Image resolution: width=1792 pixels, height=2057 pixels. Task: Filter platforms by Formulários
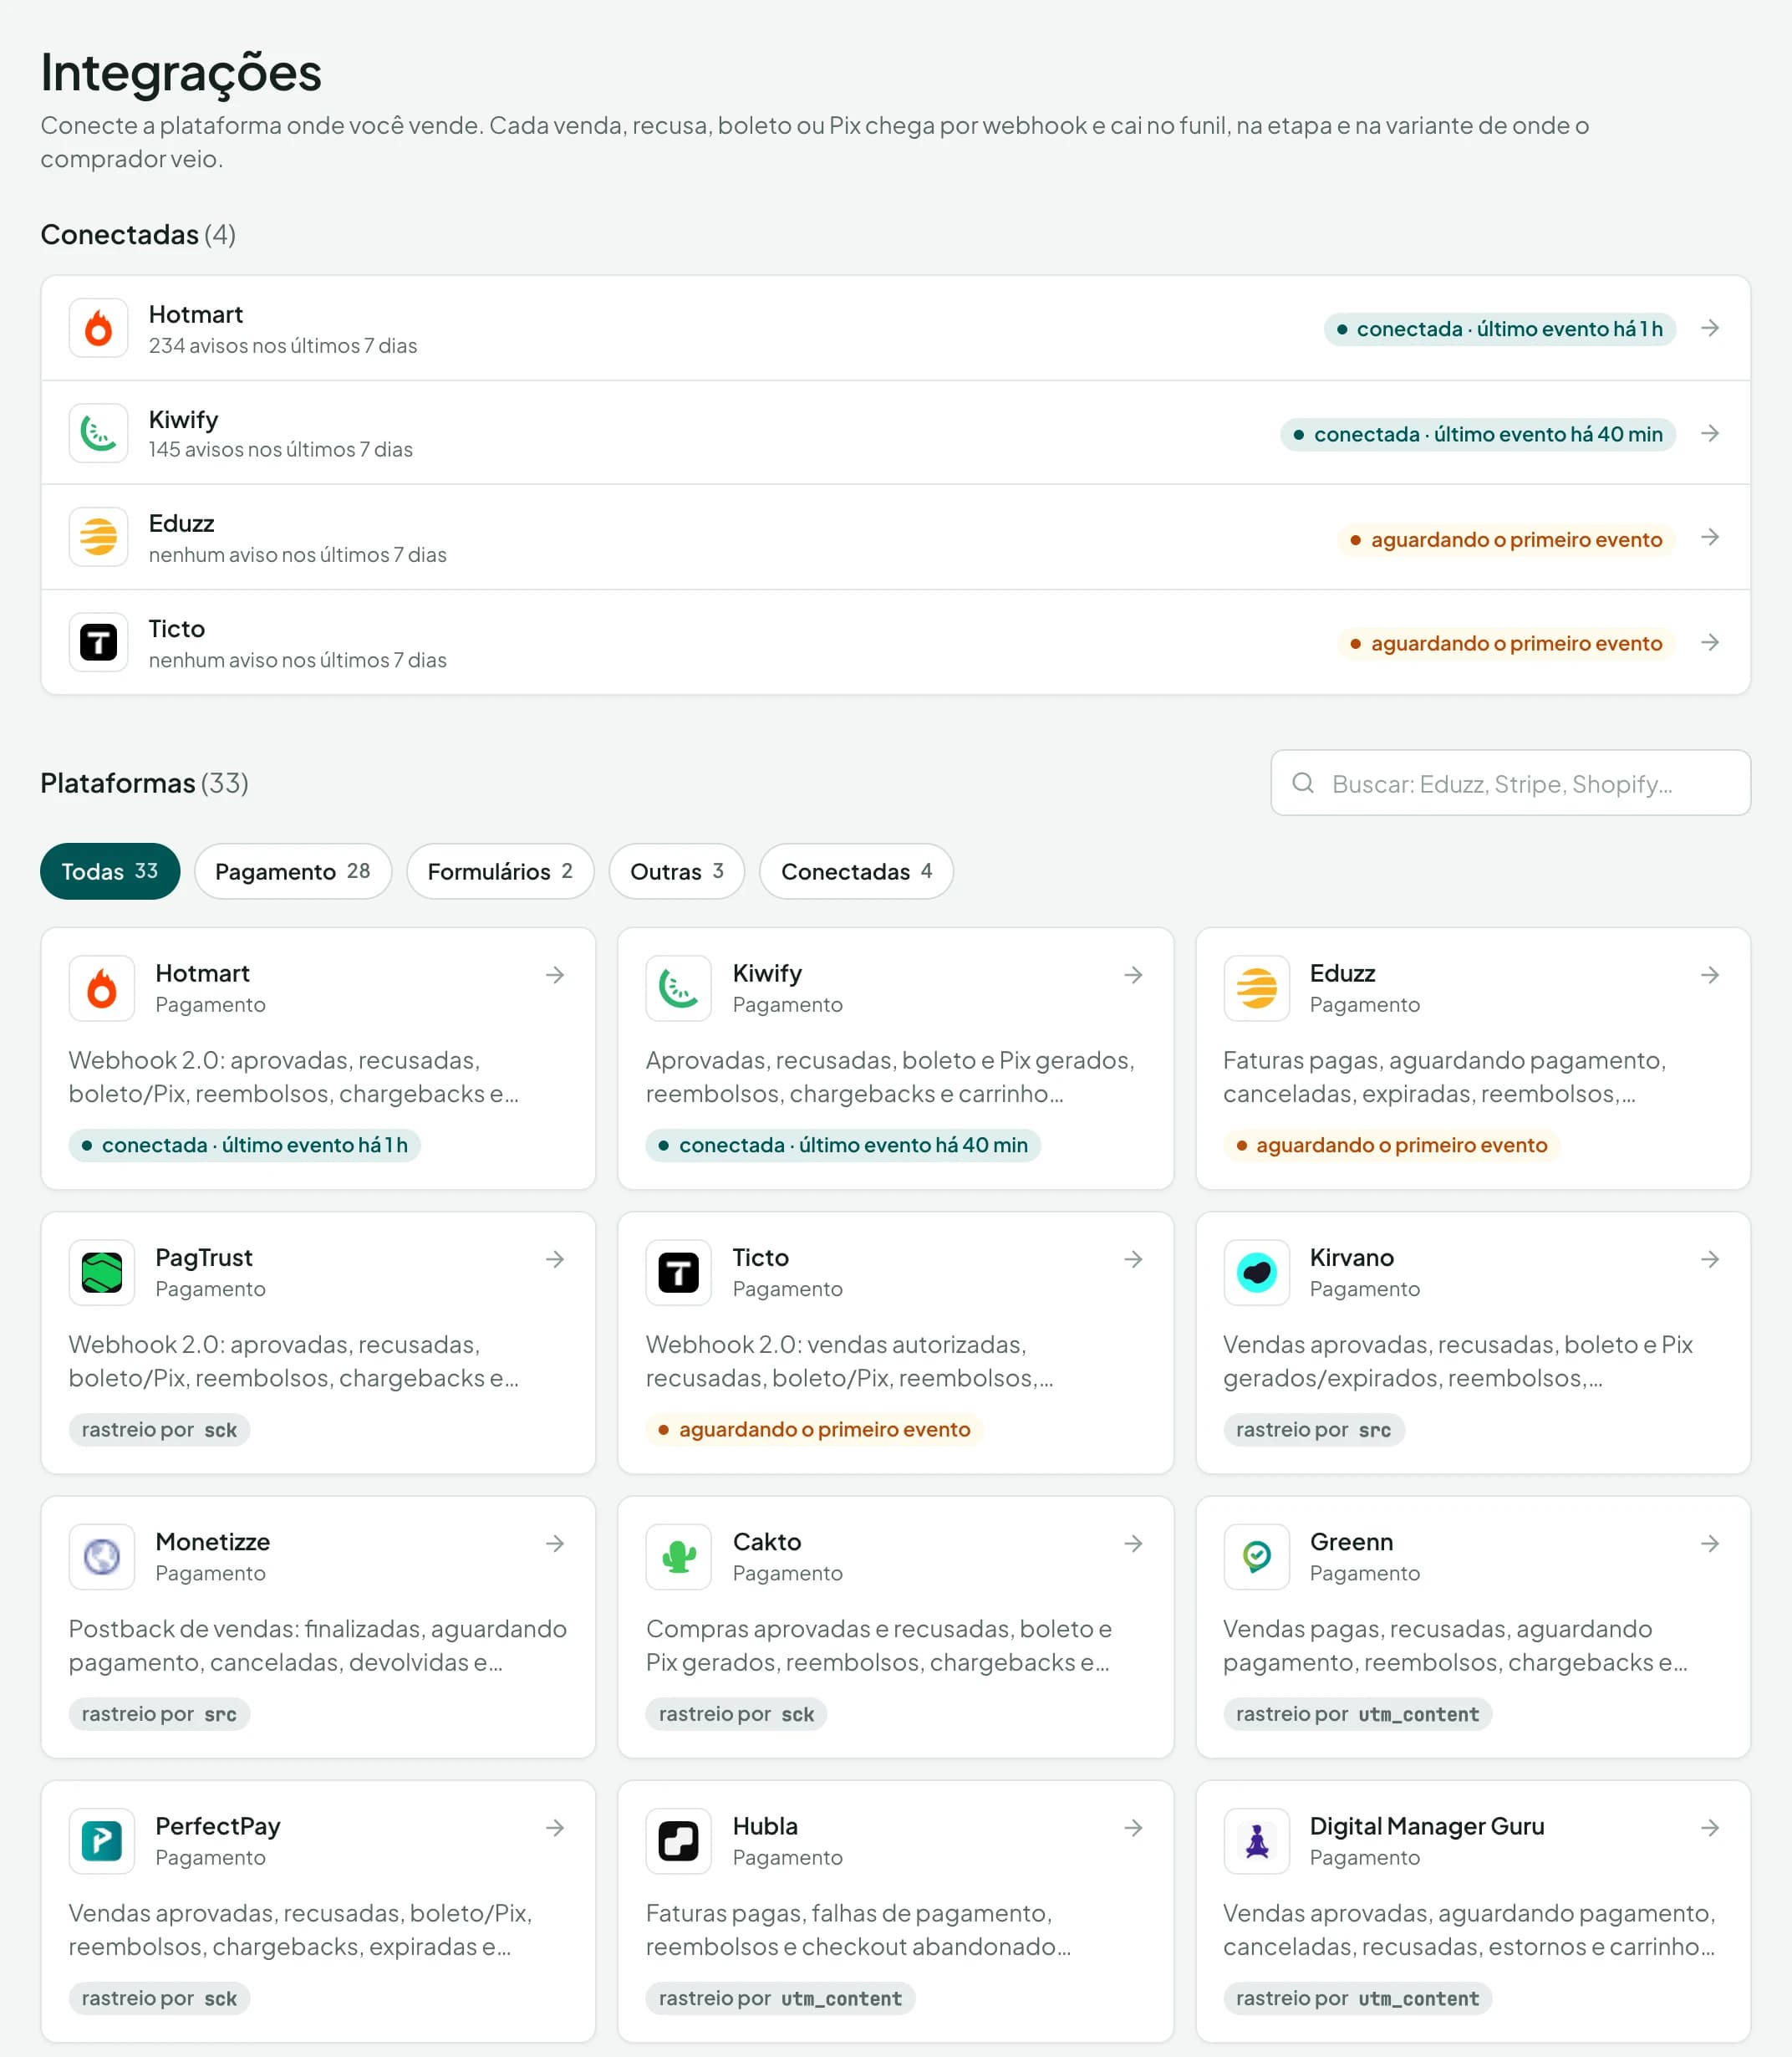[500, 871]
